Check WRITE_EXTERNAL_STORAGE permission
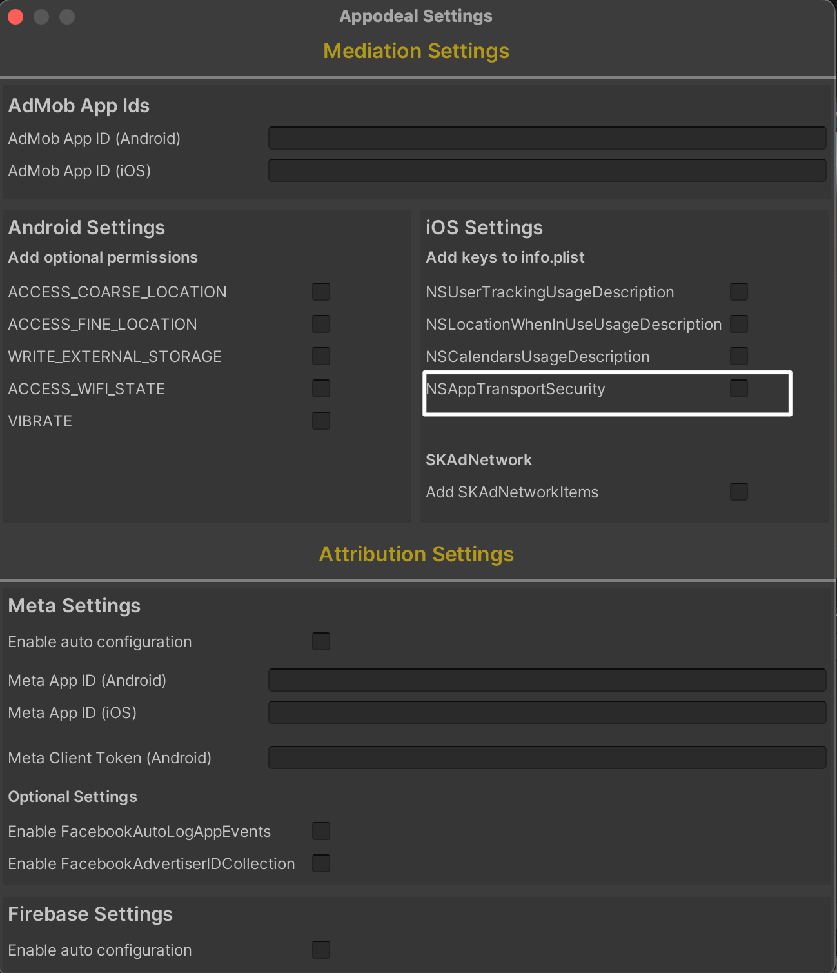837x973 pixels. tap(320, 356)
